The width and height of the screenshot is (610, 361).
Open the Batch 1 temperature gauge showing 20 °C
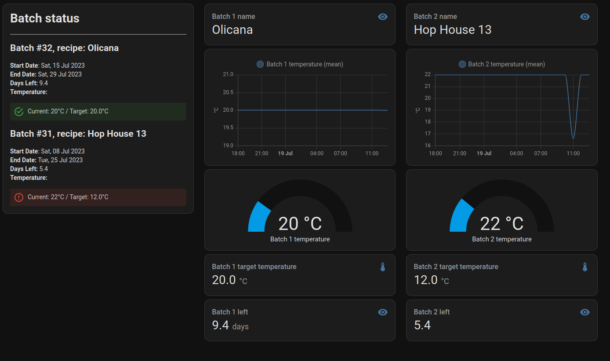coord(300,210)
